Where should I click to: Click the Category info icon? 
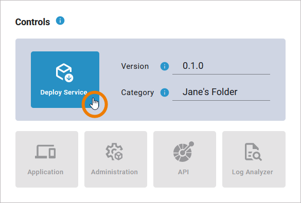(x=165, y=93)
